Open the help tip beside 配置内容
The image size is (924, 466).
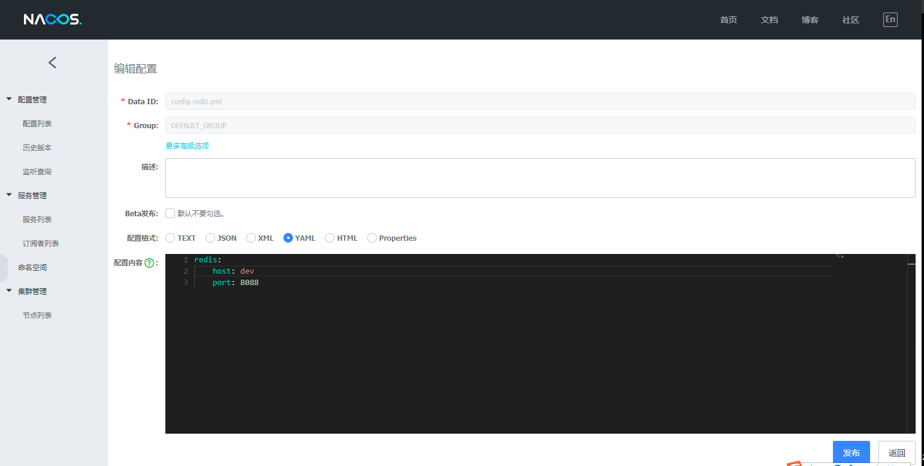(x=150, y=261)
